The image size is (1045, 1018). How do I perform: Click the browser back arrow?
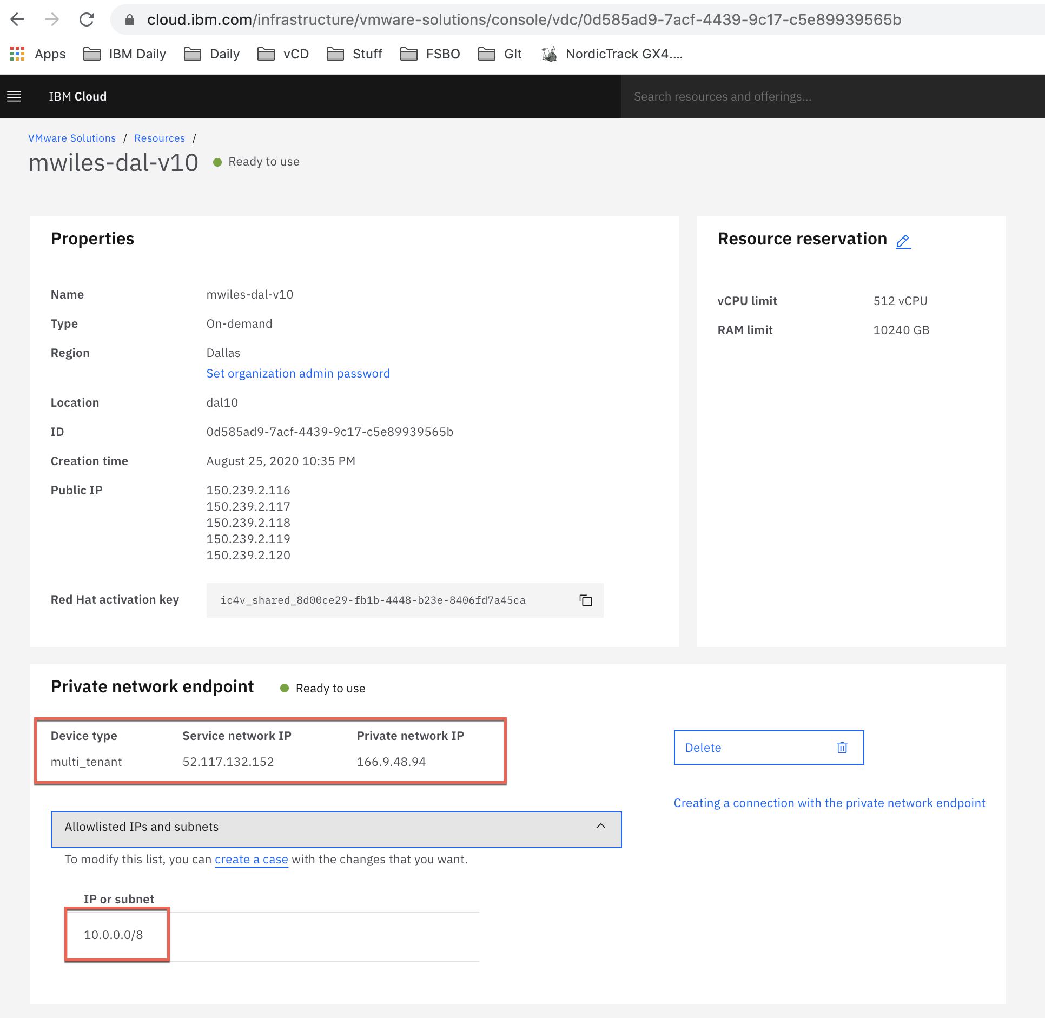tap(18, 19)
